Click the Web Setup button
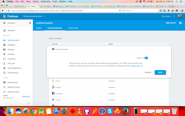Screen dimensions: 185x116 171,23
